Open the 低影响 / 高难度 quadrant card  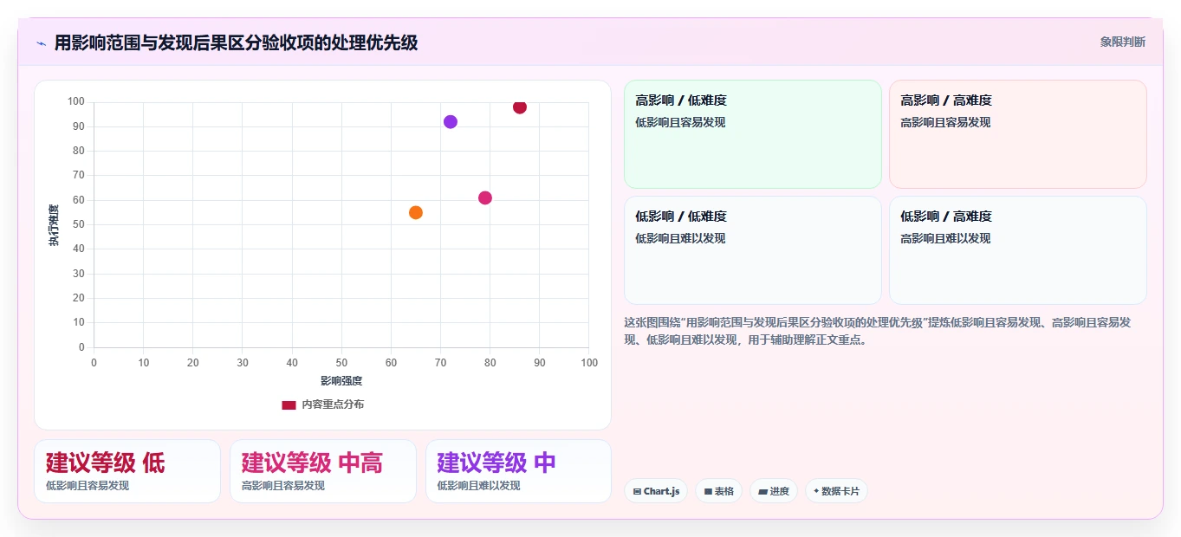pyautogui.click(x=1018, y=250)
